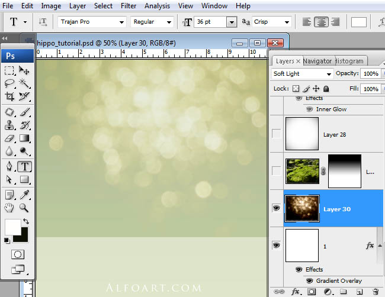This screenshot has height=297, width=385.
Task: Click the new layer button
Action: pos(359,292)
